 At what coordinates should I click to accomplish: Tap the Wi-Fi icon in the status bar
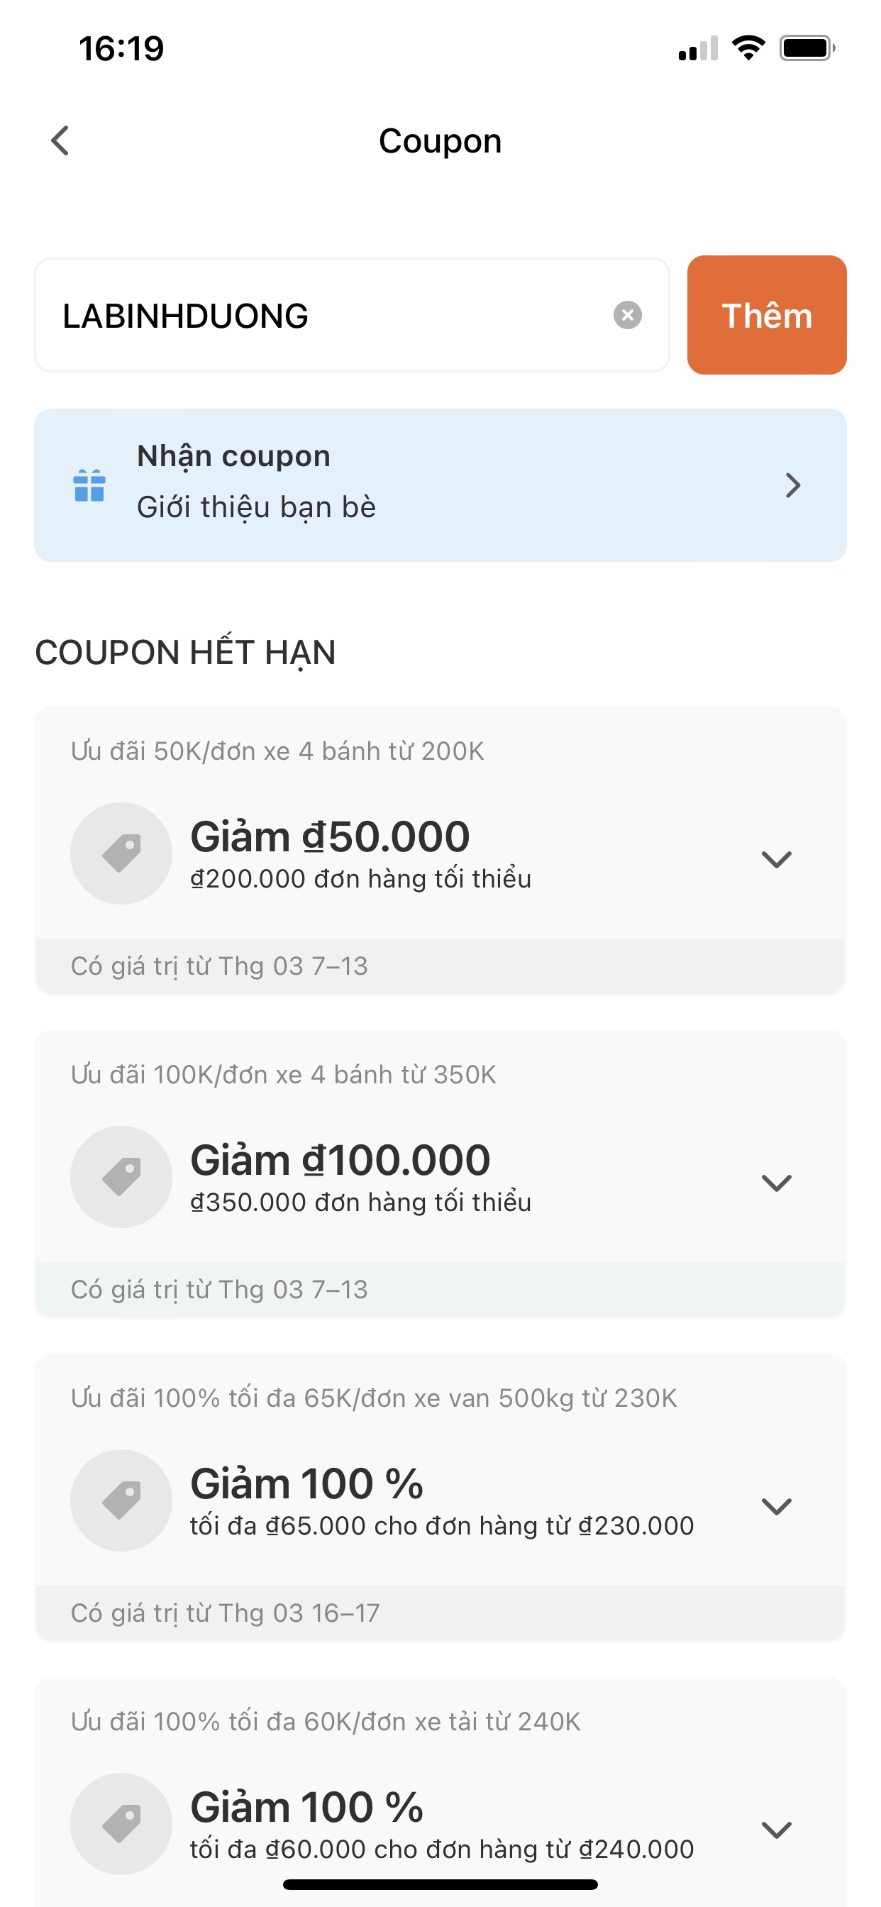[x=748, y=49]
